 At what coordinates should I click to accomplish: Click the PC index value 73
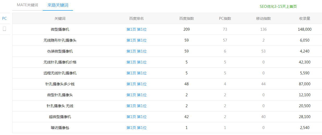pos(225,29)
